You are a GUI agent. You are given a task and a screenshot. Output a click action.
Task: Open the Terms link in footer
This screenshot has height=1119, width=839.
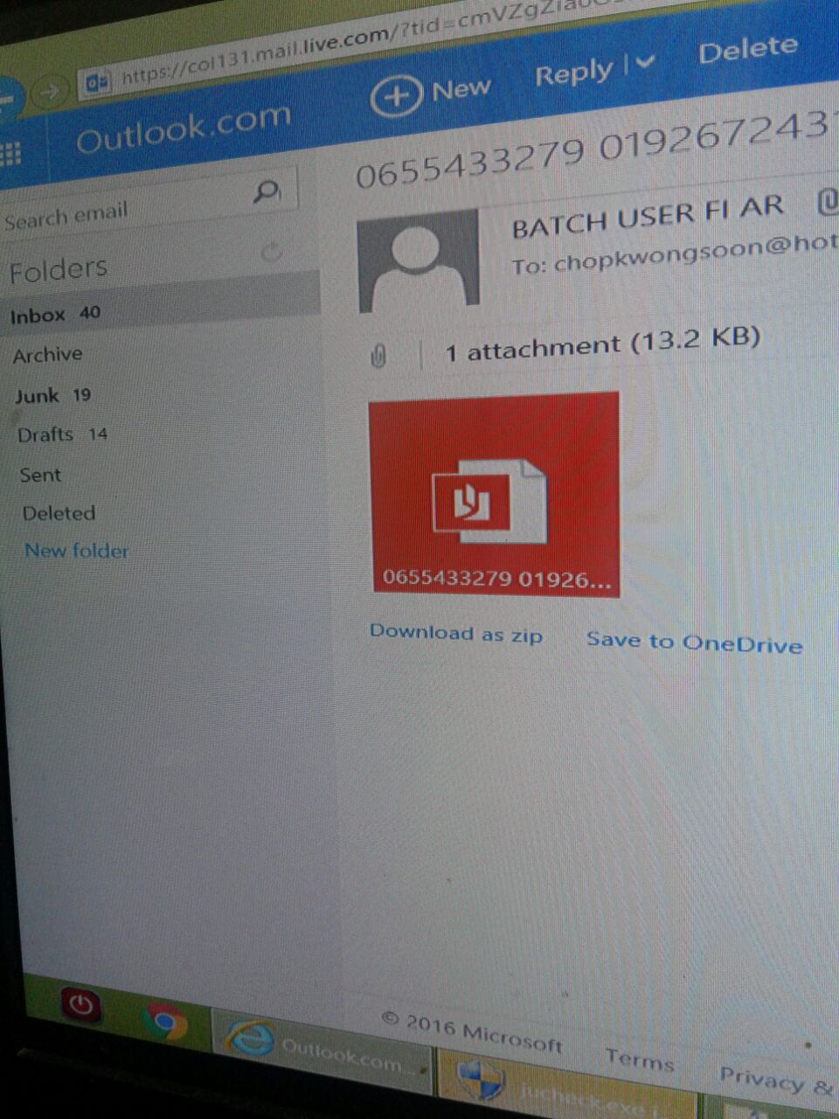click(x=641, y=1060)
